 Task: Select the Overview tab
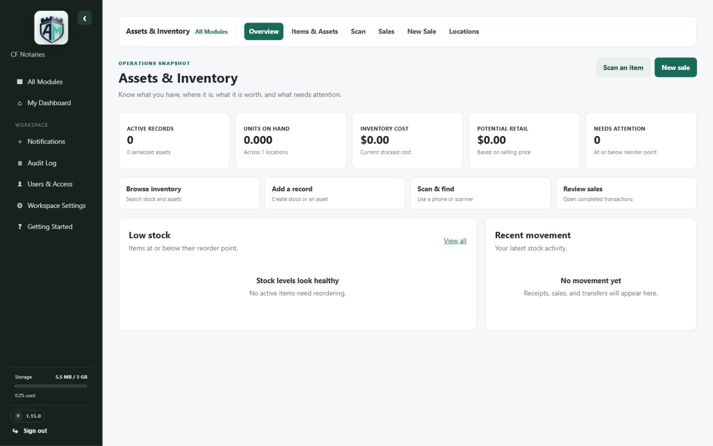pyautogui.click(x=264, y=32)
